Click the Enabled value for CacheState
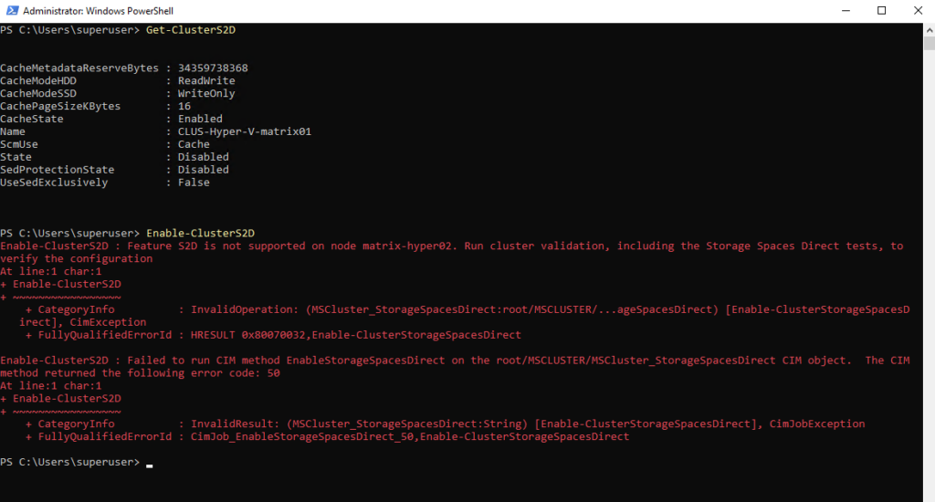This screenshot has height=502, width=935. [x=200, y=119]
